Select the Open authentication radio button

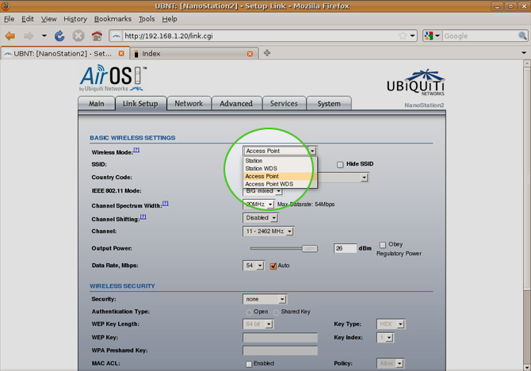point(249,312)
